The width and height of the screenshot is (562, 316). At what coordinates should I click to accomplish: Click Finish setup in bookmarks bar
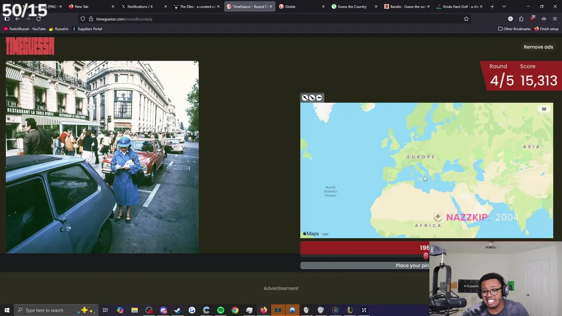coord(546,29)
